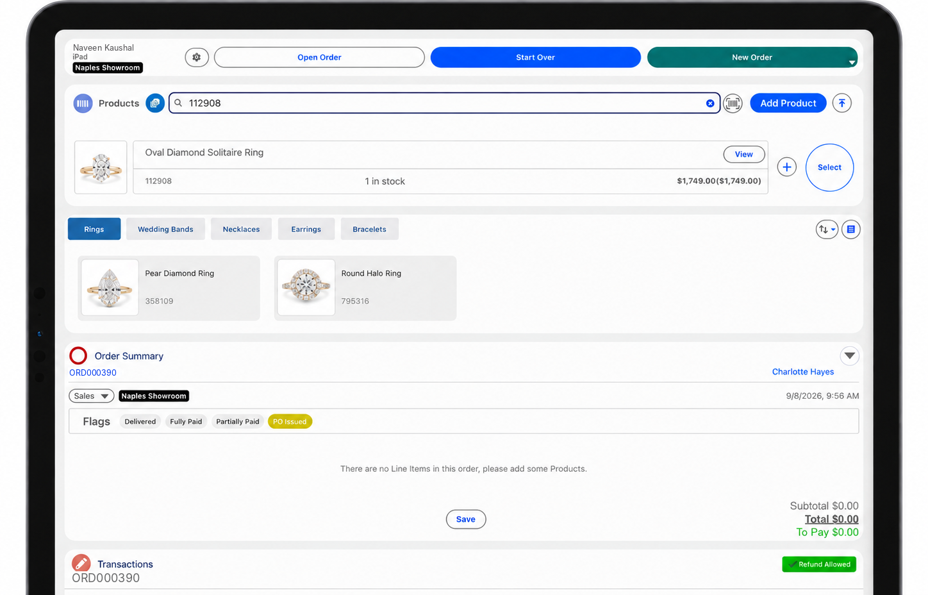Click the Transactions pencil icon
The image size is (928, 595).
[x=81, y=564]
